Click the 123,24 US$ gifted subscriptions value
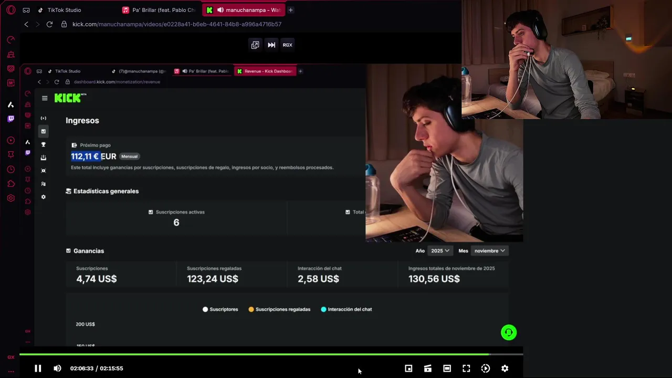The height and width of the screenshot is (378, 672). coord(213,279)
